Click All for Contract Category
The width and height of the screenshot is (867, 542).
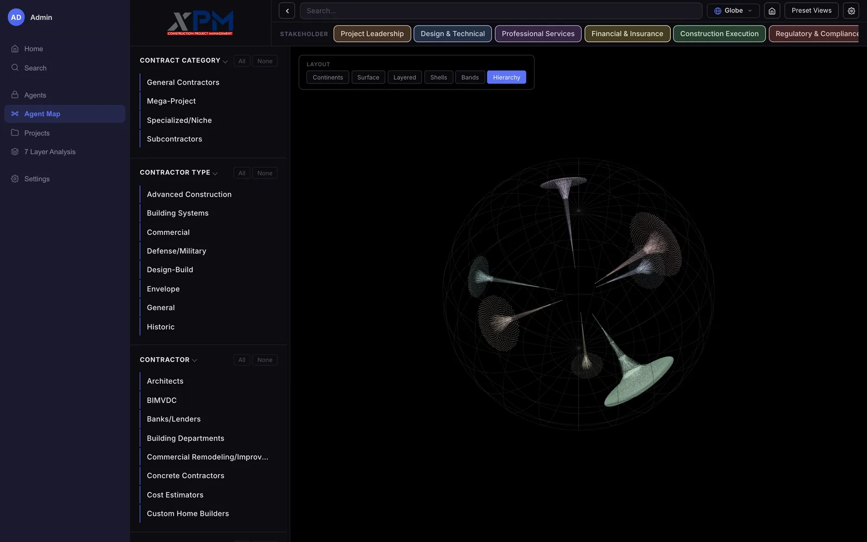click(x=242, y=61)
